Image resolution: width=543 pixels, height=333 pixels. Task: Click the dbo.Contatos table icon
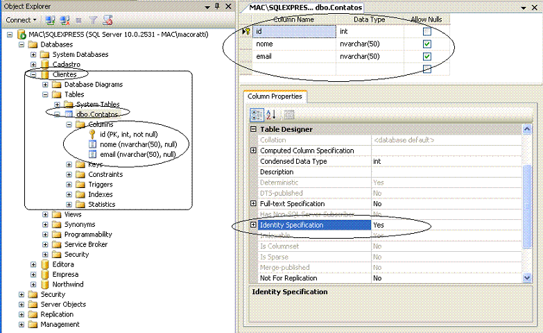(69, 114)
